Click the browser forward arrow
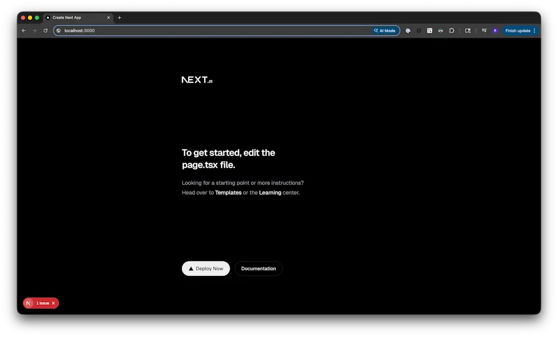The image size is (558, 337). coord(34,31)
